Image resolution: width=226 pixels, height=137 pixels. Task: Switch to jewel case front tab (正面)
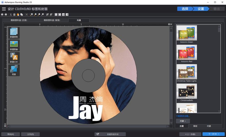tap(19, 20)
